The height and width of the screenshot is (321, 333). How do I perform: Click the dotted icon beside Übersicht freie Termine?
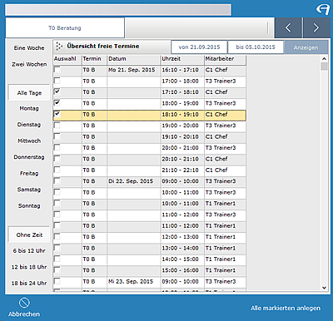[59, 47]
